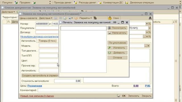
Task: Click Отмена in the print dialog
Action: pyautogui.click(x=117, y=58)
